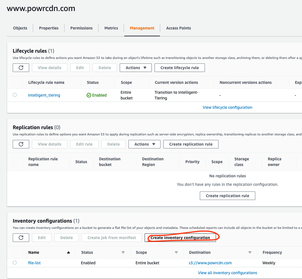Image resolution: width=302 pixels, height=279 pixels.
Task: Open the Lifecycle rules Actions dropdown
Action: click(x=136, y=68)
